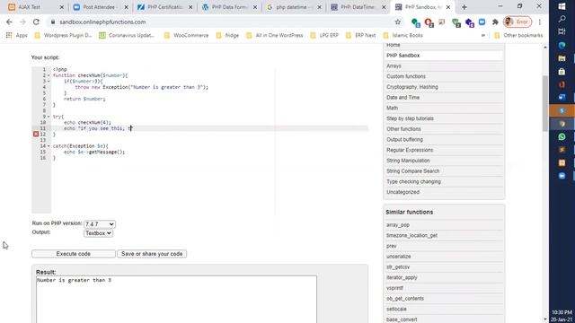Launch Microsoft Edge from taskbar
Screen dimensions: 575x323
click(x=562, y=46)
